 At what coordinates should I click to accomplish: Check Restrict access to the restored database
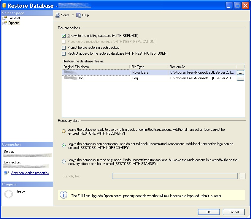[x=63, y=53]
